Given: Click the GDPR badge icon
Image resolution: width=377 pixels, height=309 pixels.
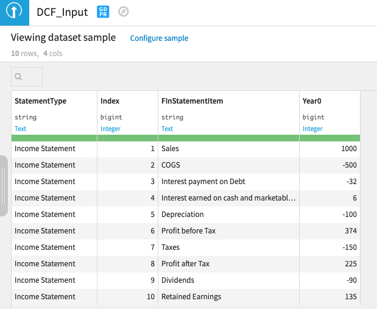Looking at the screenshot, I should [x=103, y=12].
